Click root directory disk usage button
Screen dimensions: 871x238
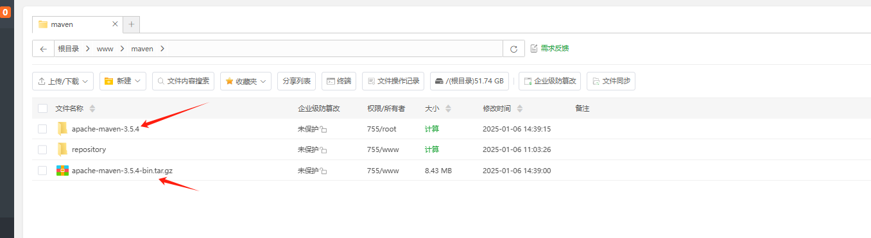[x=470, y=81]
